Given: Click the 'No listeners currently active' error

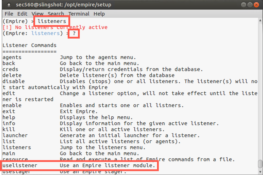Looking at the screenshot, I should [61, 27].
